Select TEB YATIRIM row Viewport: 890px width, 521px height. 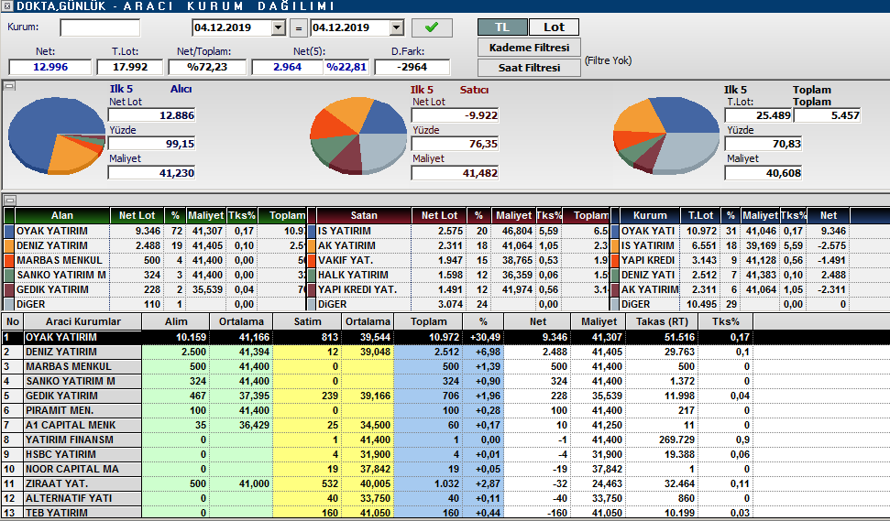(x=445, y=513)
